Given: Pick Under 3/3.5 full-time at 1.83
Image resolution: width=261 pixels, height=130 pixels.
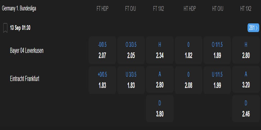Looking at the screenshot, I should point(131,80).
